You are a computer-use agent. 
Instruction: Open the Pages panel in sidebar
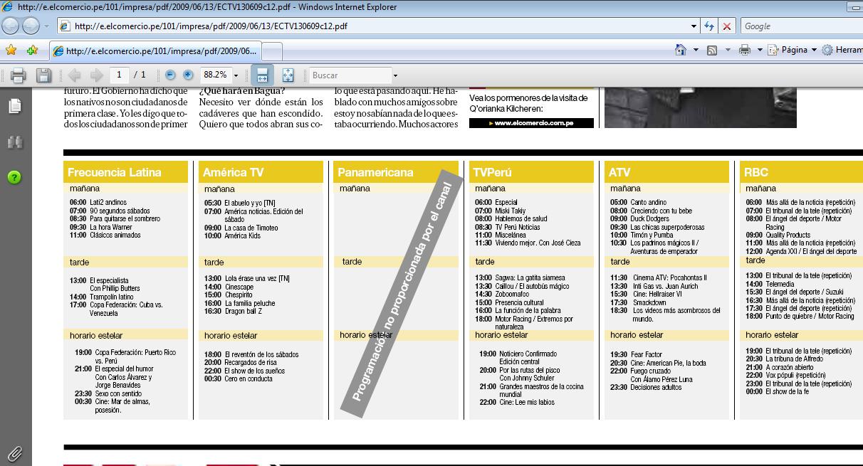point(15,106)
